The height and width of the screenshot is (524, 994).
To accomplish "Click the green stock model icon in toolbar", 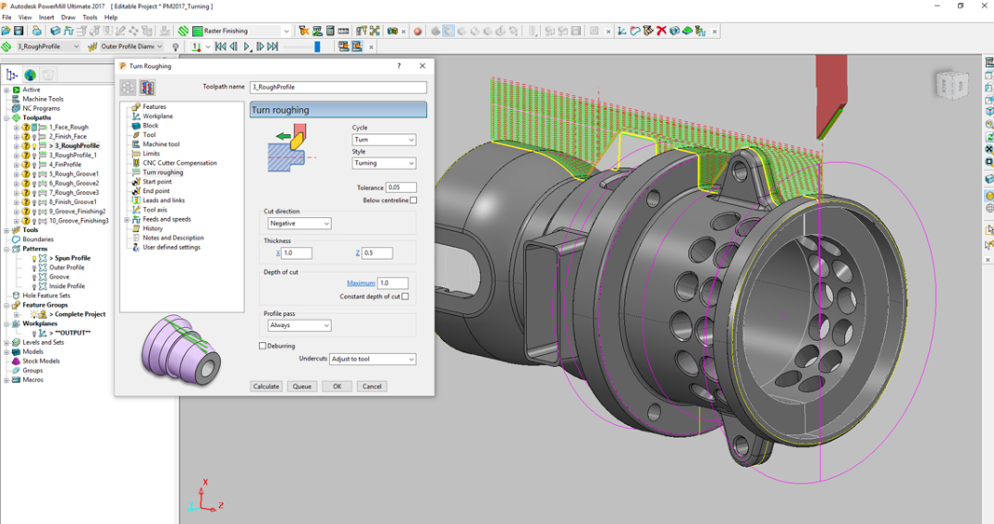I will coord(687,30).
